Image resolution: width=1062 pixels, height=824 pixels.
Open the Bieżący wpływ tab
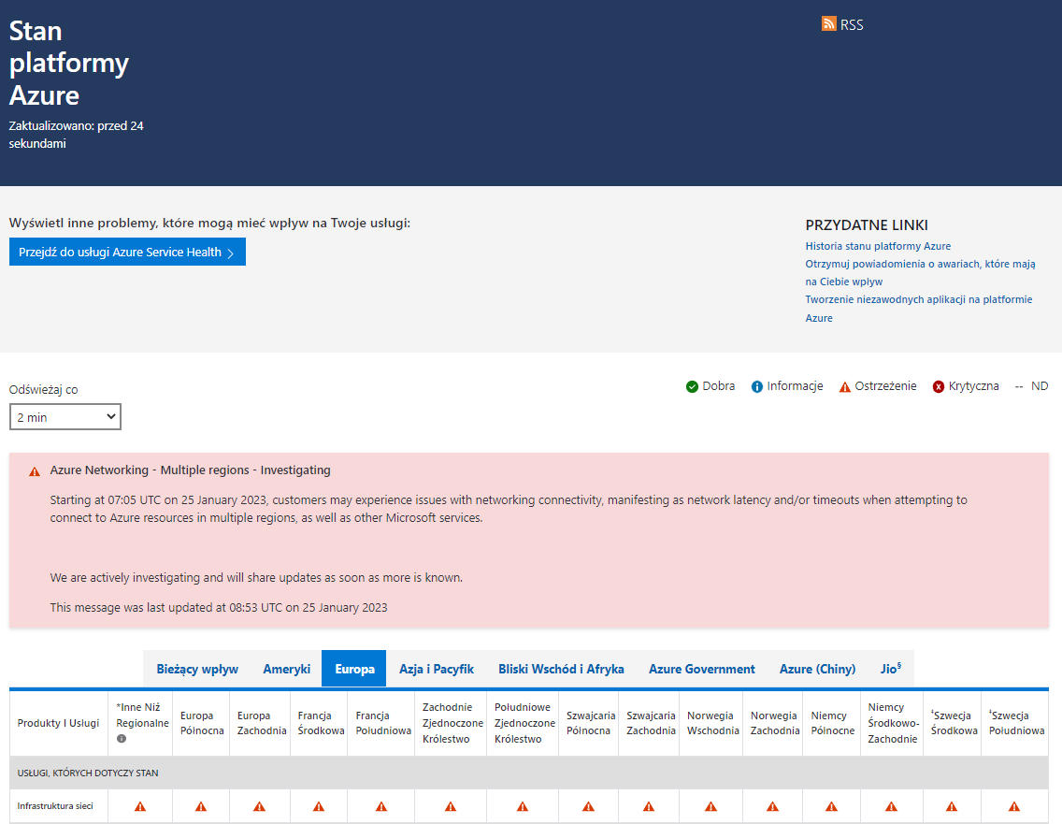pyautogui.click(x=197, y=669)
